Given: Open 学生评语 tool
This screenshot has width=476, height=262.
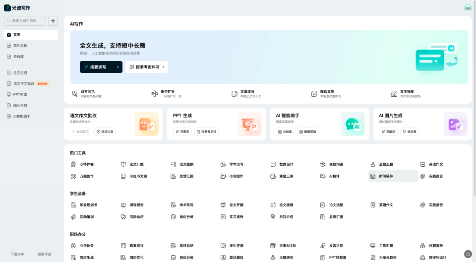Looking at the screenshot, I should pyautogui.click(x=232, y=246).
